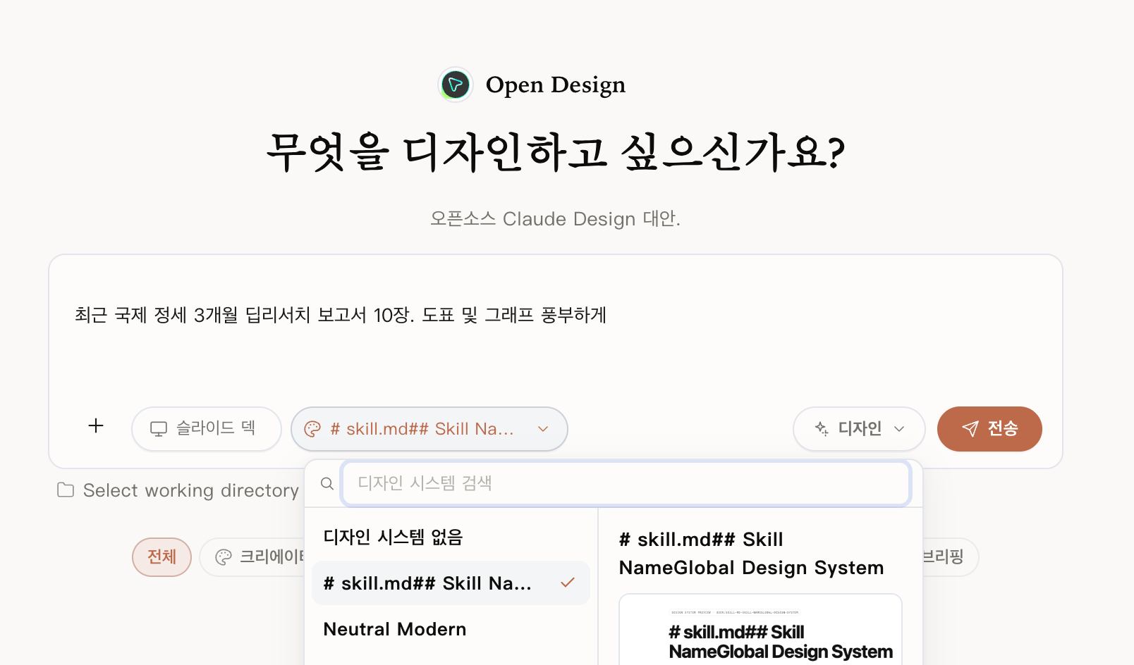Click the Open Design logo icon

456,85
